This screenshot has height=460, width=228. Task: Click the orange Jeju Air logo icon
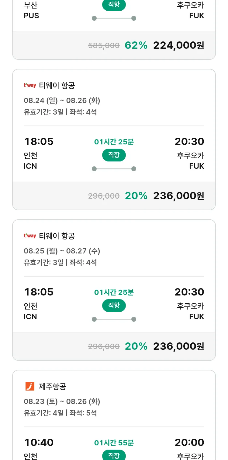coord(30,386)
